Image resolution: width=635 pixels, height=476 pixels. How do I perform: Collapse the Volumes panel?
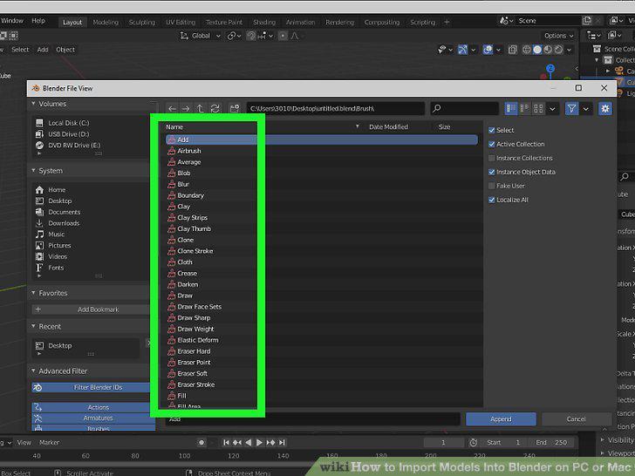click(x=34, y=104)
